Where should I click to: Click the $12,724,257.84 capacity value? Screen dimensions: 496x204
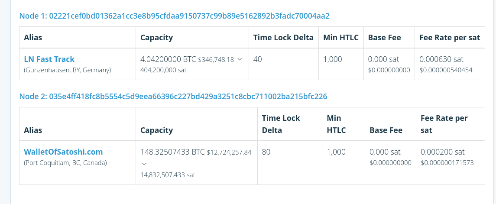[229, 152]
